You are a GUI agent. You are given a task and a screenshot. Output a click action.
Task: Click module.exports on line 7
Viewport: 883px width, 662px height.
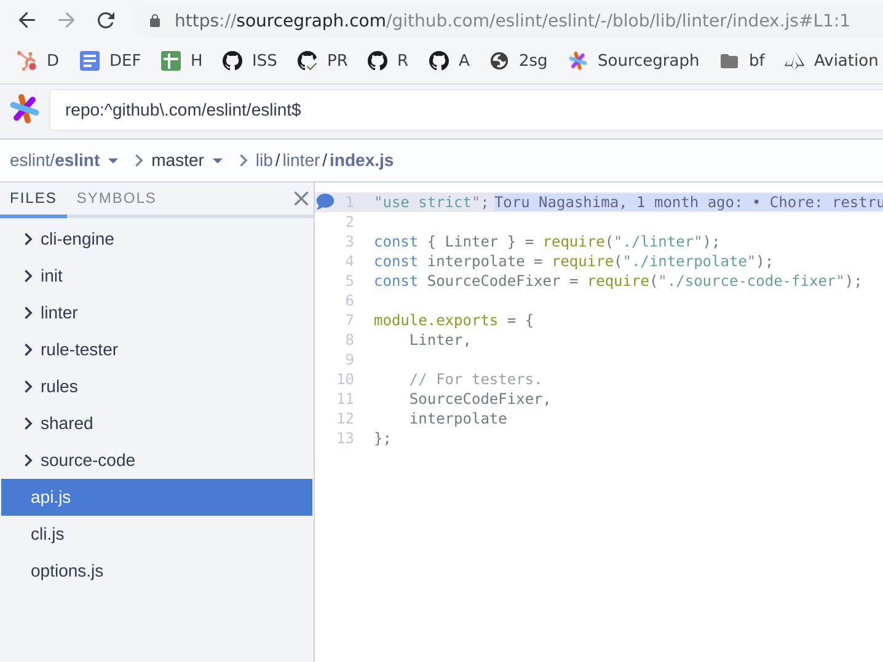435,320
